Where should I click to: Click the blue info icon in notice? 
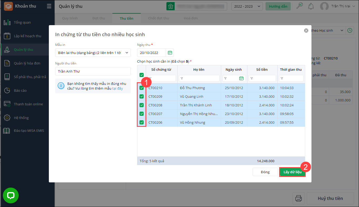coord(61,86)
